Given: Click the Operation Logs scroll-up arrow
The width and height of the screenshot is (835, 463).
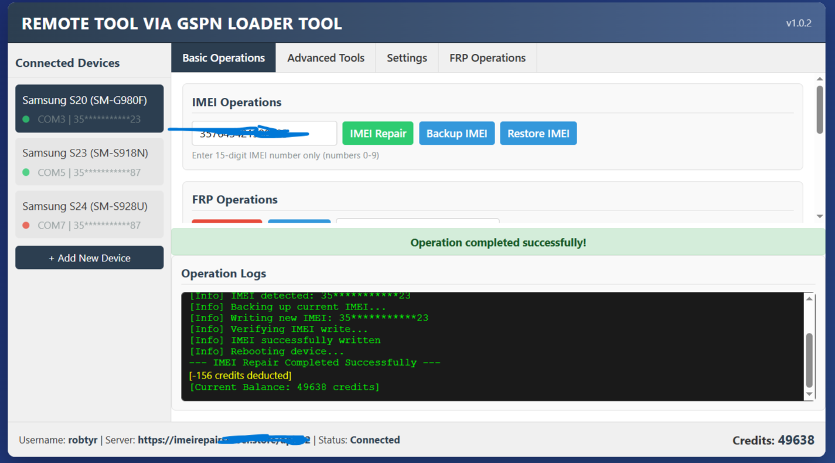Looking at the screenshot, I should point(809,299).
